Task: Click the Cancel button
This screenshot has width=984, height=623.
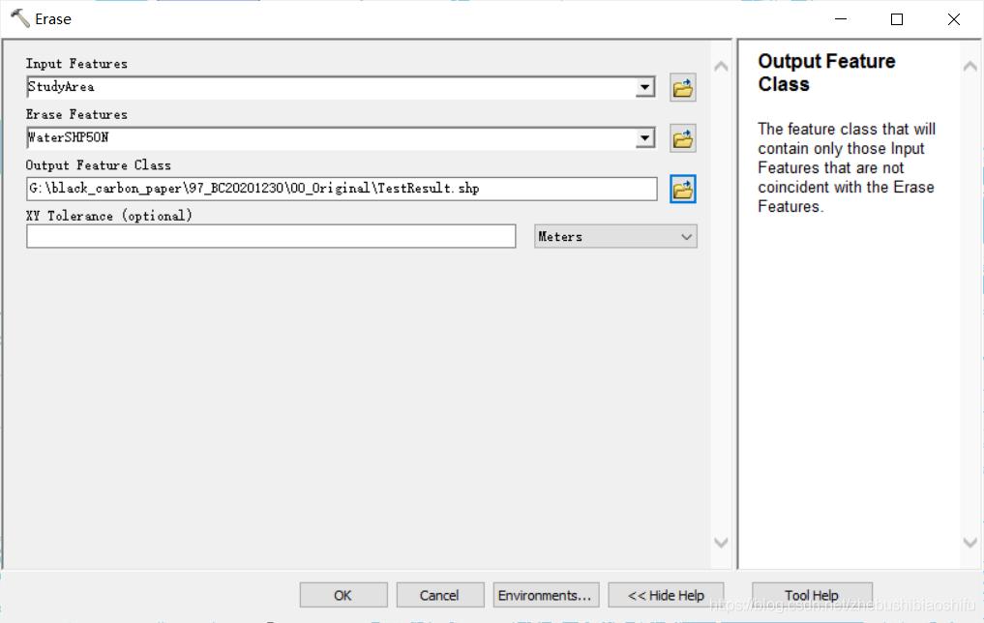Action: [x=440, y=595]
